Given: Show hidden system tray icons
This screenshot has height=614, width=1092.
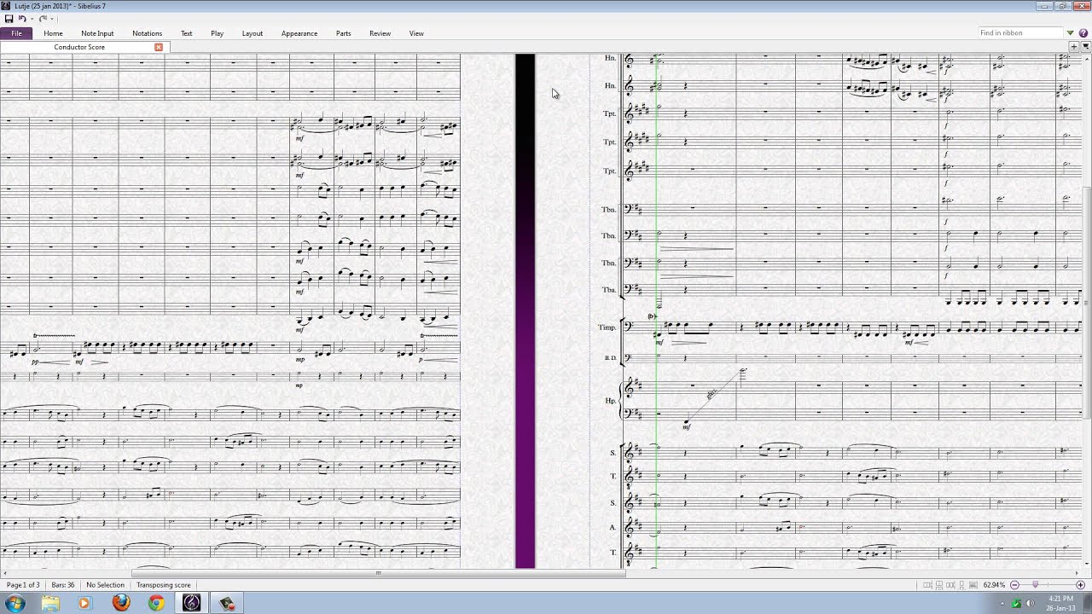Looking at the screenshot, I should coord(1003,604).
